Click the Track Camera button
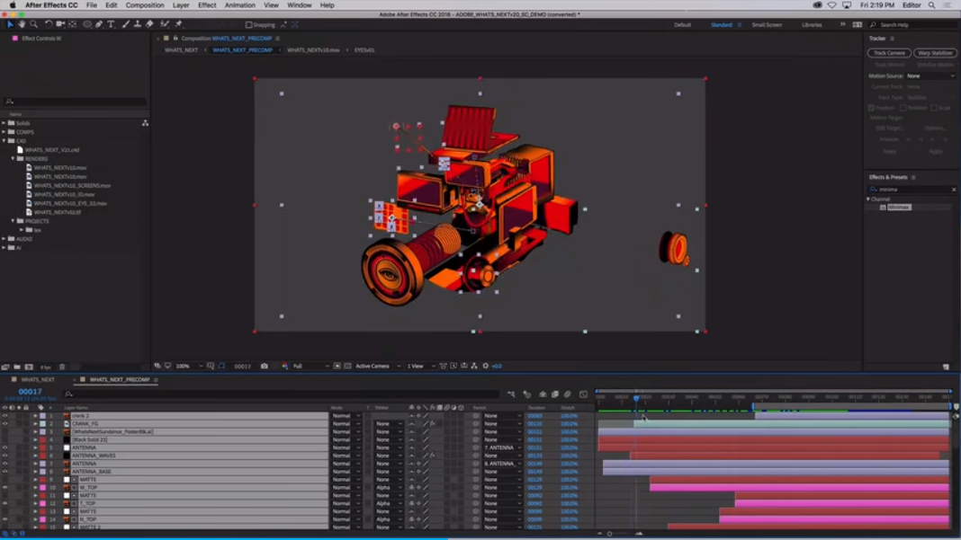This screenshot has width=961, height=540. tap(889, 53)
